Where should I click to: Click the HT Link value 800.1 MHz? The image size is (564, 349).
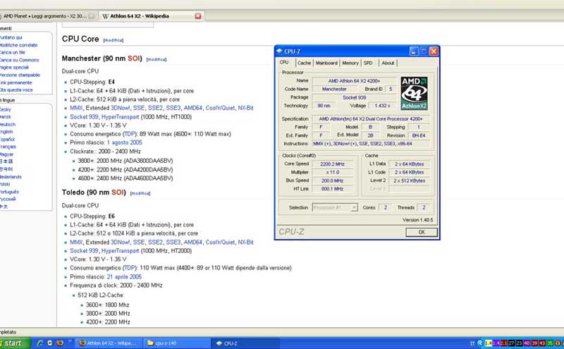click(x=332, y=189)
